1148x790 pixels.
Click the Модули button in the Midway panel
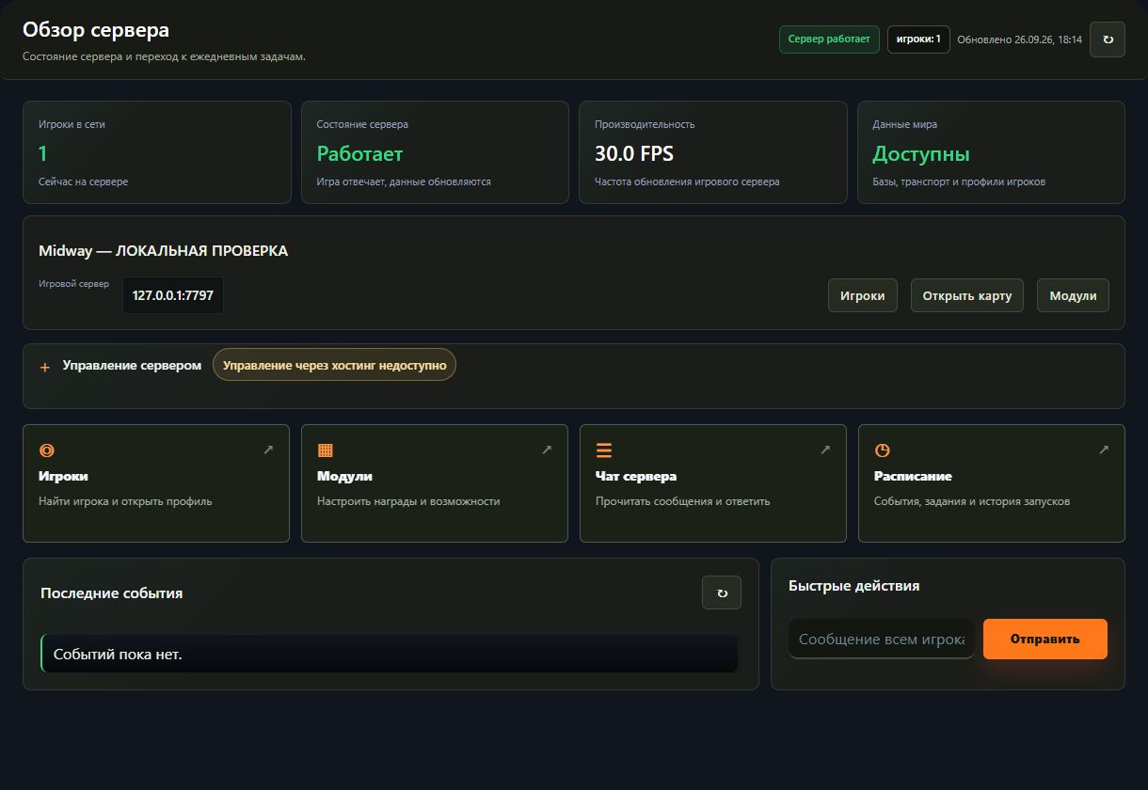[x=1073, y=295]
